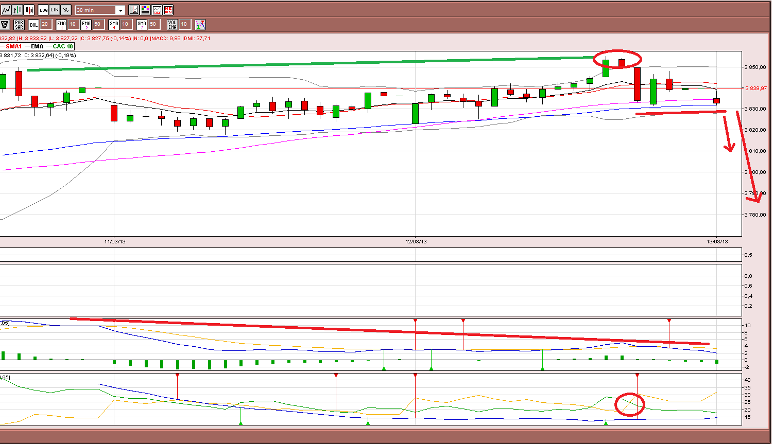Toggle the BOL Bollinger bands indicator

[33, 24]
